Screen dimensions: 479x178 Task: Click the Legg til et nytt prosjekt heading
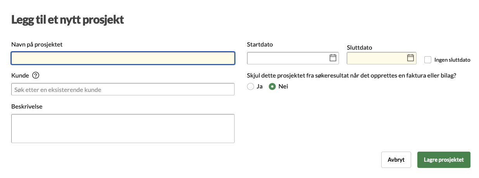[x=67, y=20]
